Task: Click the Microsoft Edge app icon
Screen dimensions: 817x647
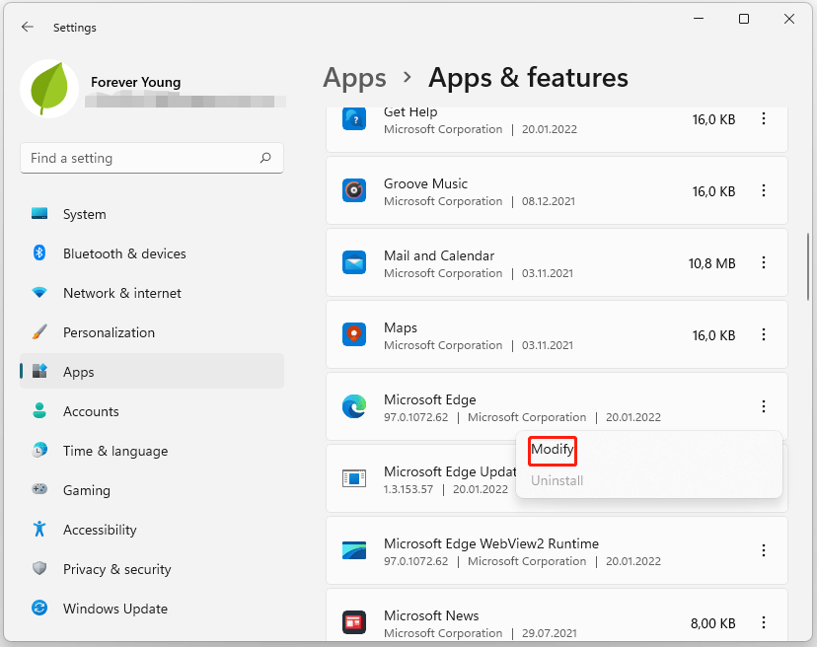Action: [354, 406]
